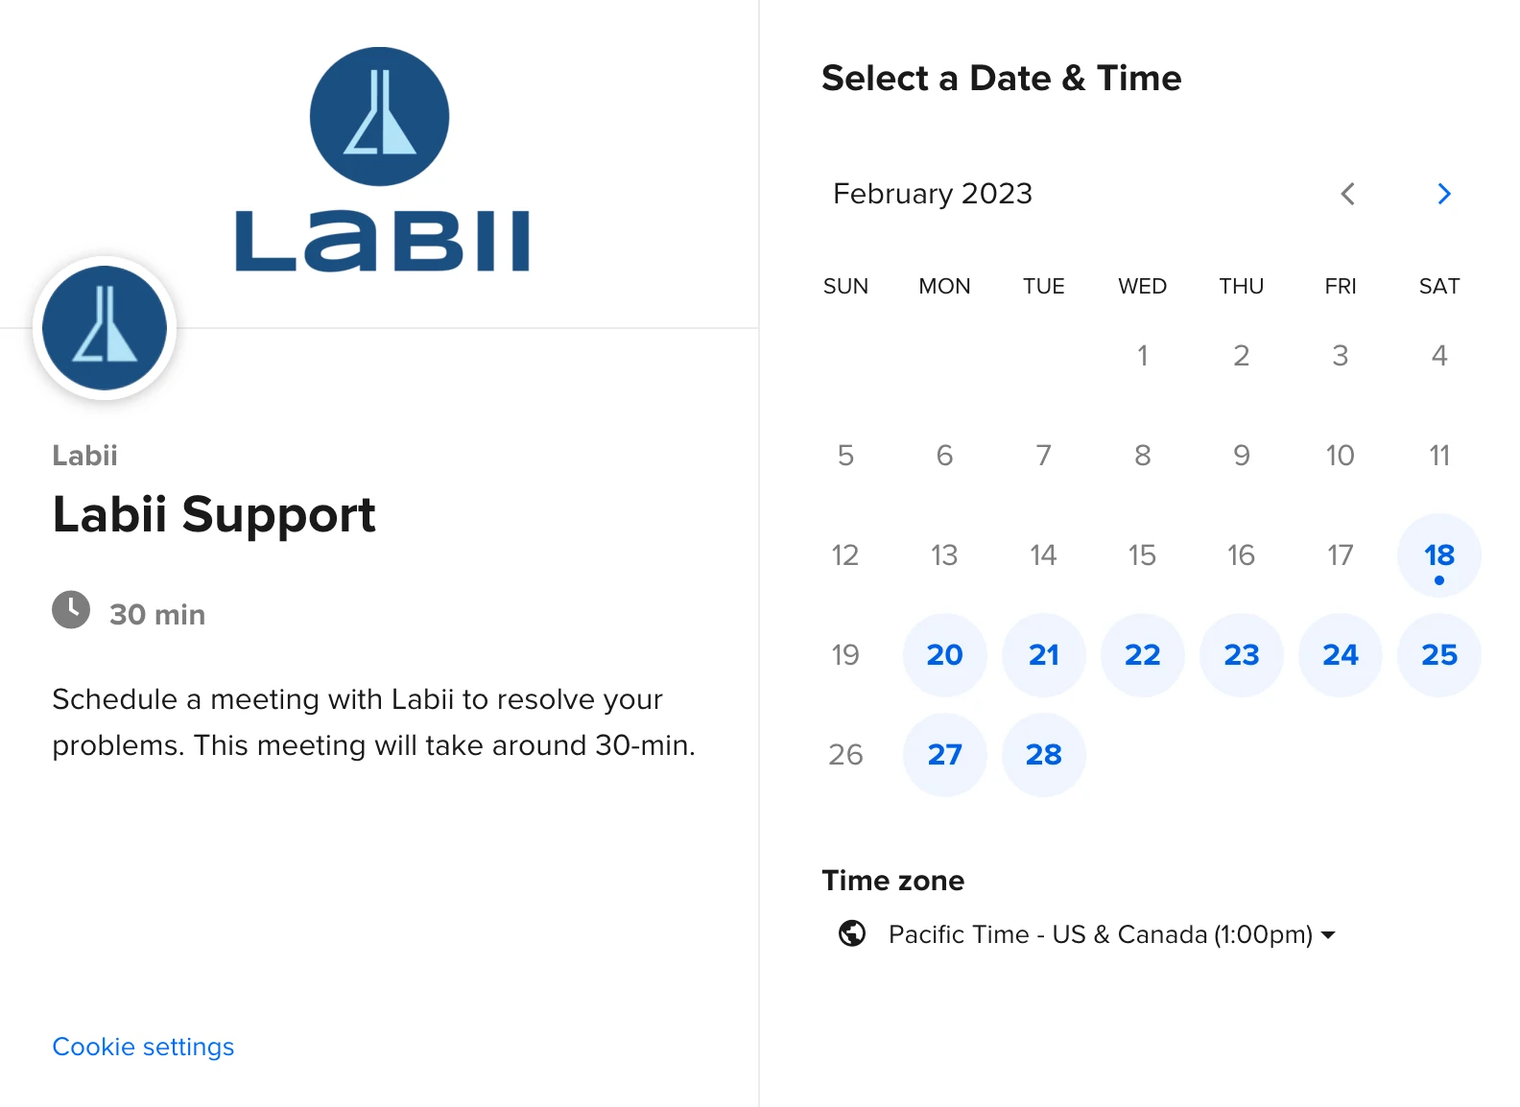
Task: Pick Tuesday February 21
Action: click(x=1043, y=655)
